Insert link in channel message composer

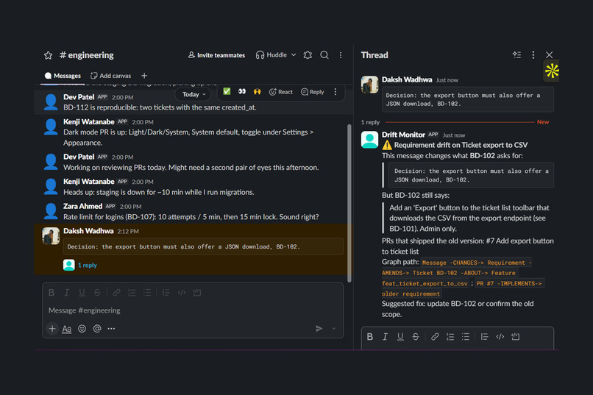click(x=116, y=293)
